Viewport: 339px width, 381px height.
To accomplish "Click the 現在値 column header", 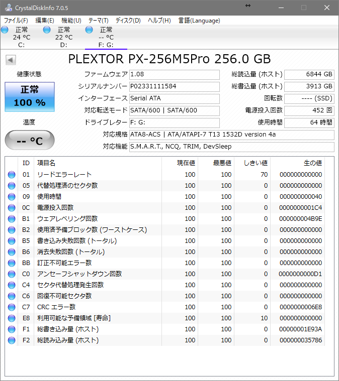I will [x=180, y=163].
